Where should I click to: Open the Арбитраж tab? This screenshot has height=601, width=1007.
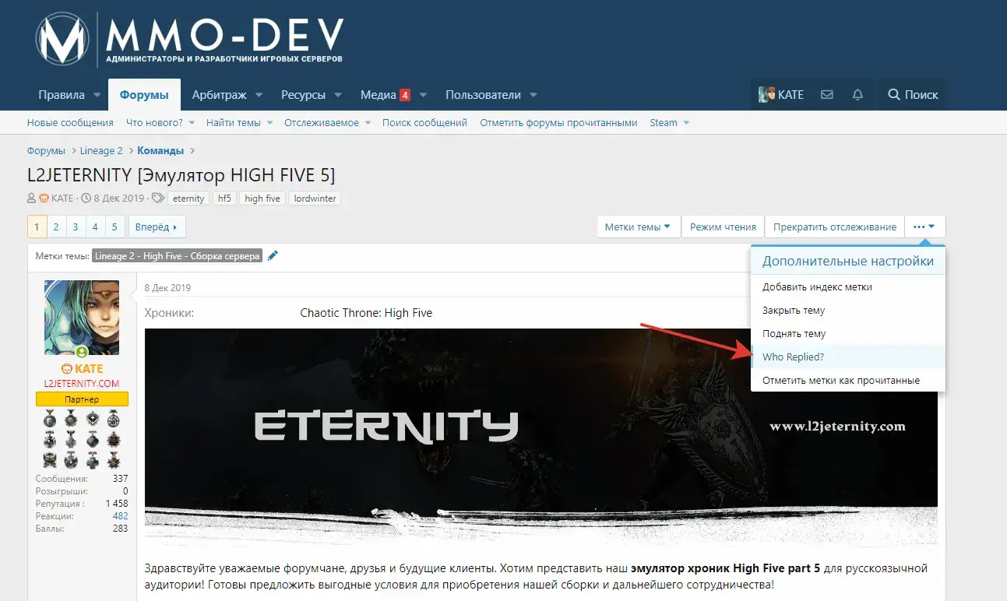click(x=219, y=95)
